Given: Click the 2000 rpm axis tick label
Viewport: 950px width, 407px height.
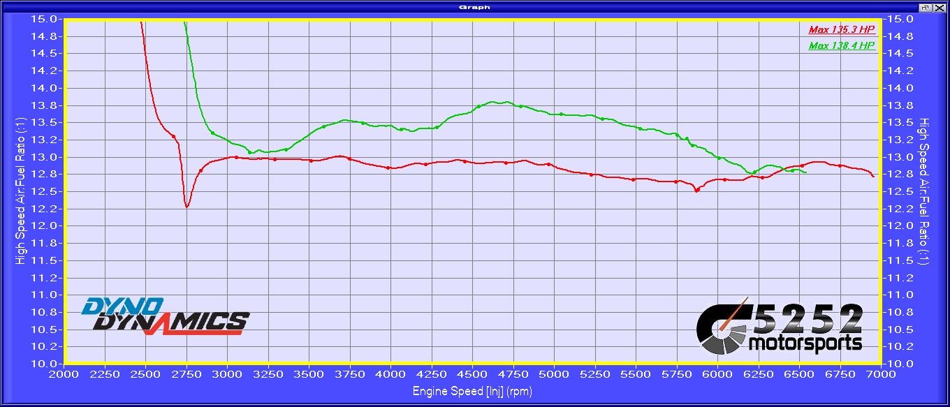Looking at the screenshot, I should (x=64, y=374).
